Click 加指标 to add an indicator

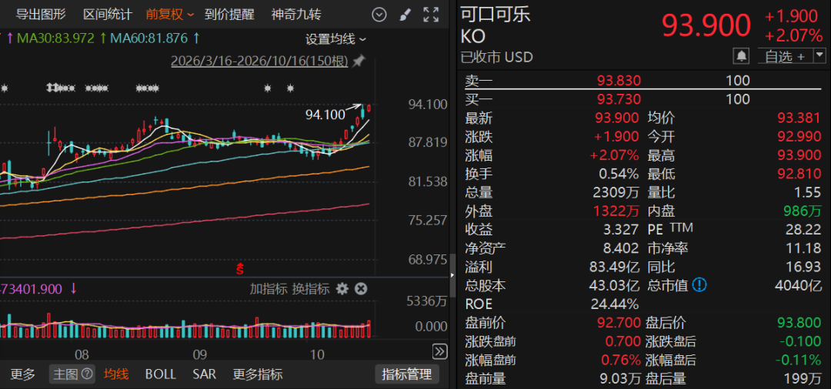pyautogui.click(x=269, y=289)
